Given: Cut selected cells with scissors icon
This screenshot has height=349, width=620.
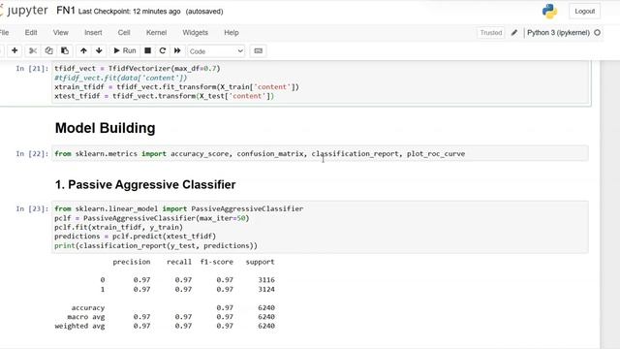Looking at the screenshot, I should [33, 50].
